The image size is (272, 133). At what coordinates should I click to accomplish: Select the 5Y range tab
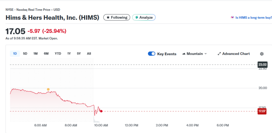pyautogui.click(x=79, y=53)
